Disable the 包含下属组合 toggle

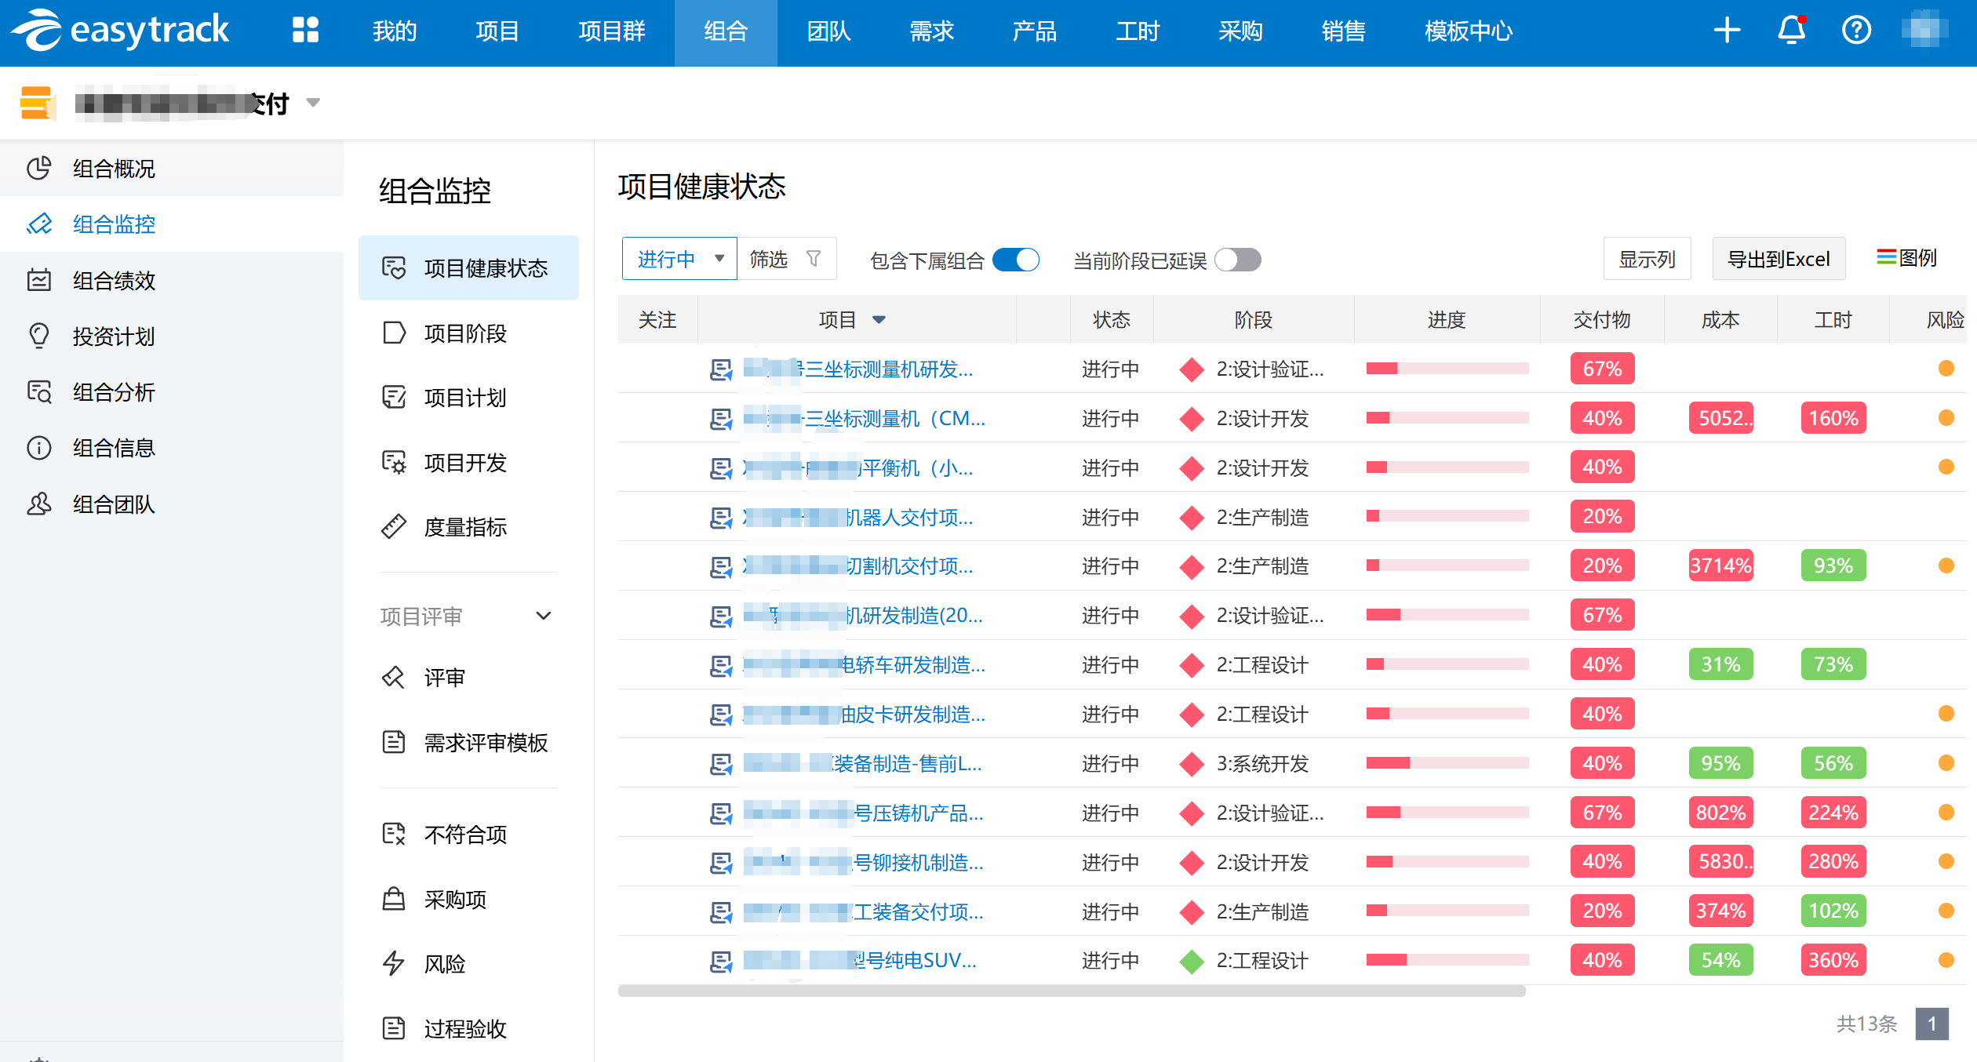click(x=1015, y=260)
